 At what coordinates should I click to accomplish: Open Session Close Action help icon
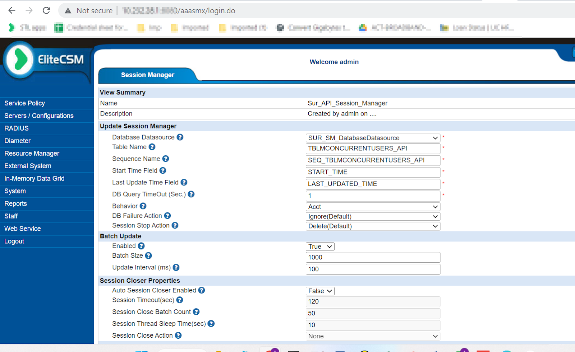[178, 335]
